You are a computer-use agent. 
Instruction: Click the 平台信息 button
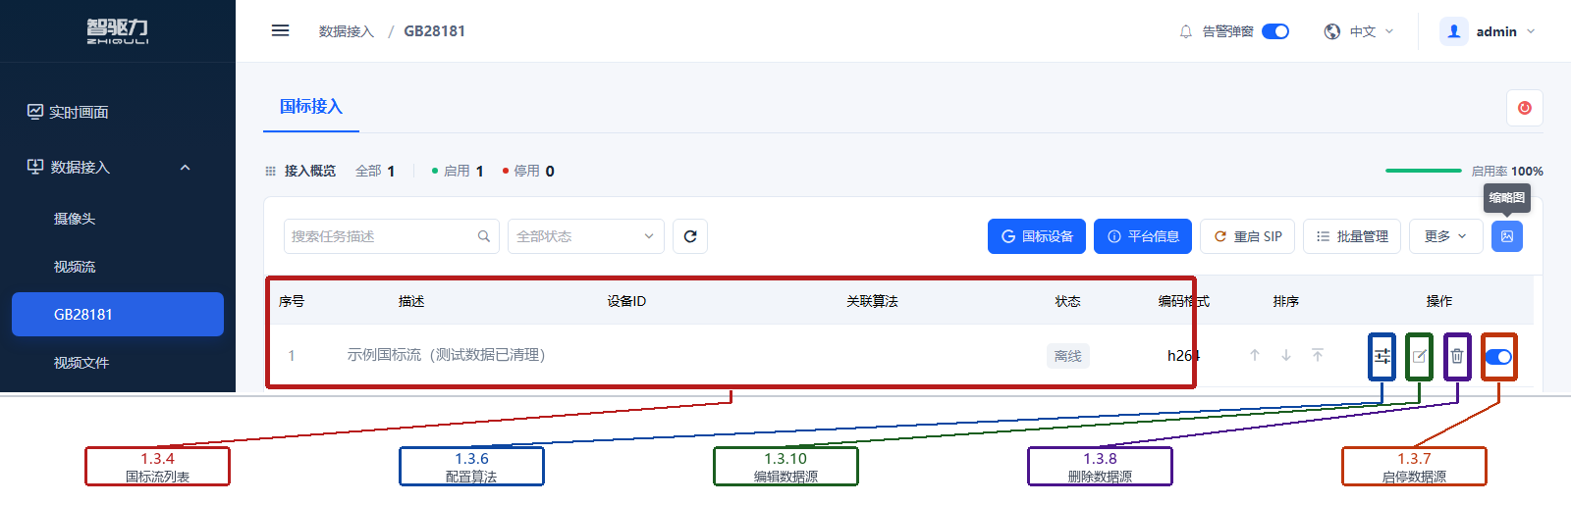coord(1143,236)
